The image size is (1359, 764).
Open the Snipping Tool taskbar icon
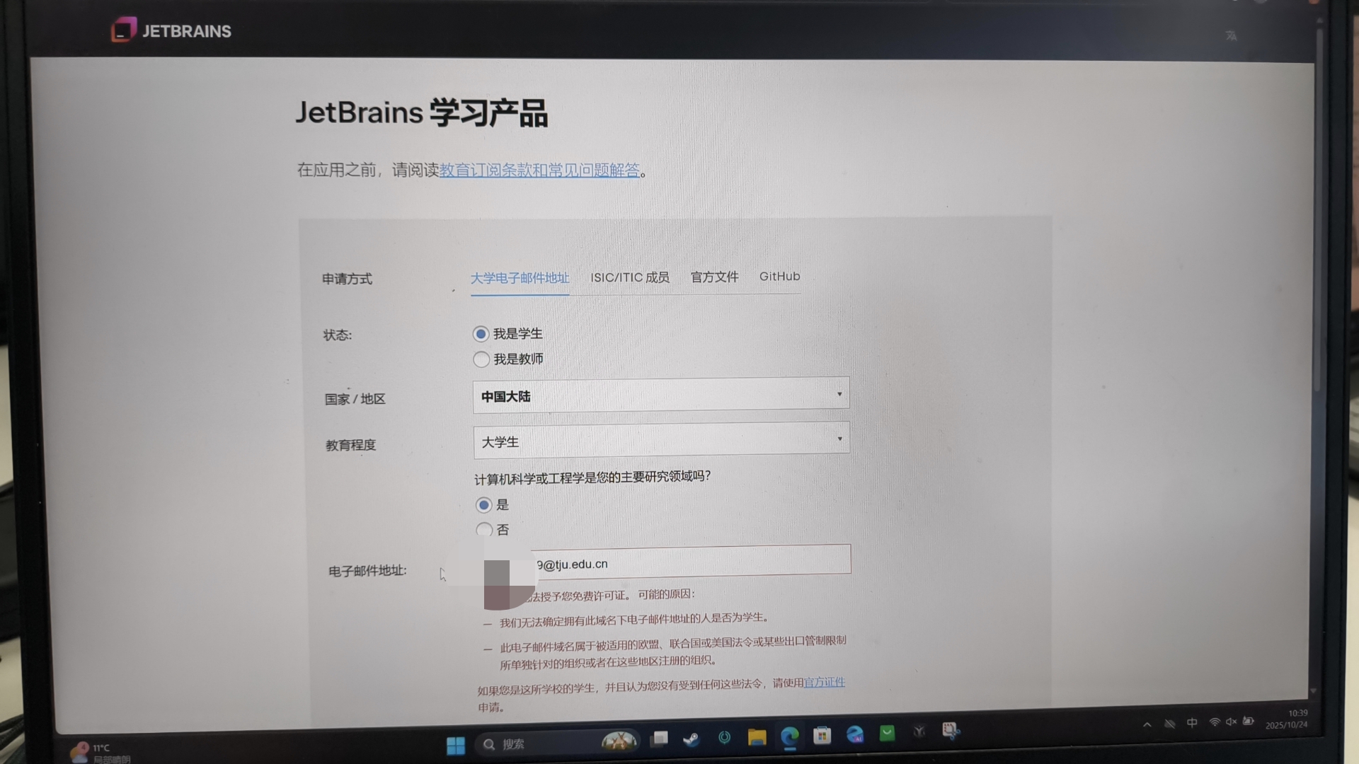(951, 731)
